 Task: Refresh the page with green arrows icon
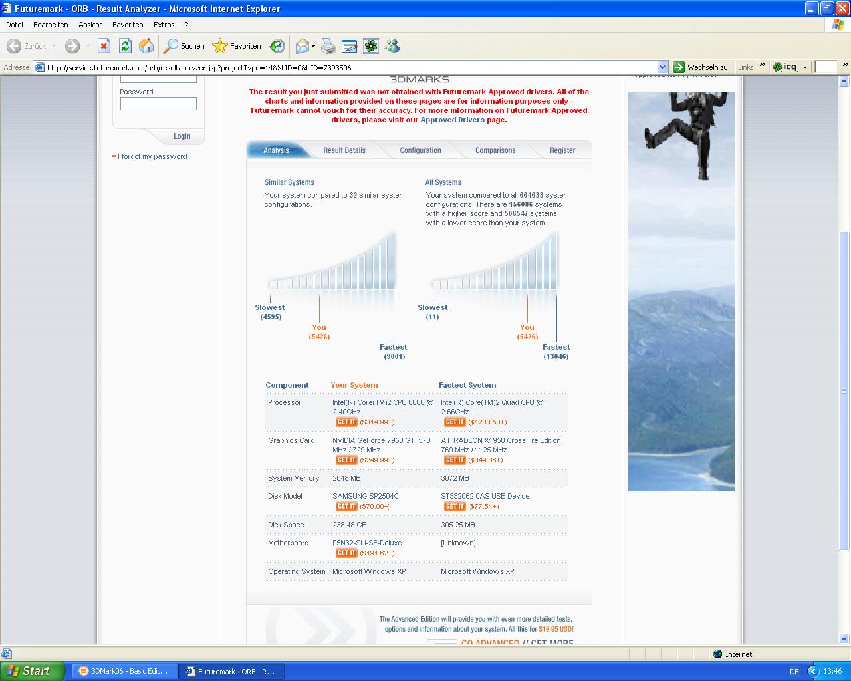coord(125,46)
